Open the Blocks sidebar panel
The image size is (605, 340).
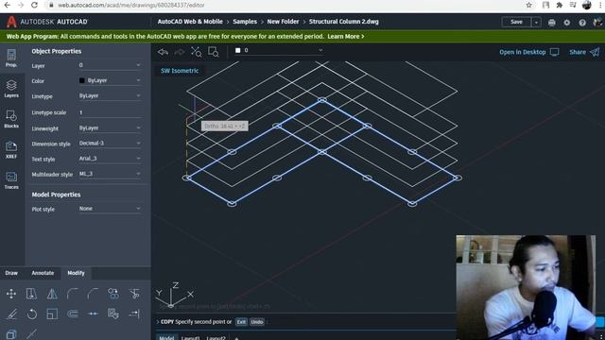point(11,119)
